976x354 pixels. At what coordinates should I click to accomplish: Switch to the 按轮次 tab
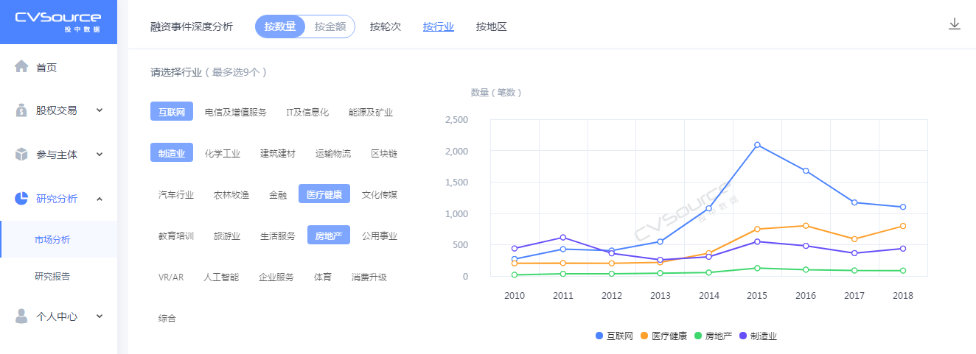point(386,27)
